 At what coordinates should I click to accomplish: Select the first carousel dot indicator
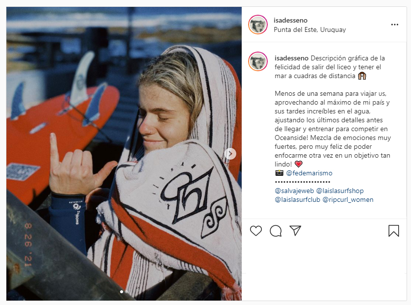122,292
